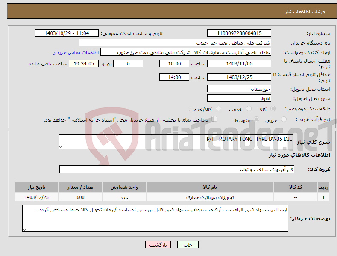Select the کالا/خدمت radio button

pyautogui.click(x=218, y=109)
